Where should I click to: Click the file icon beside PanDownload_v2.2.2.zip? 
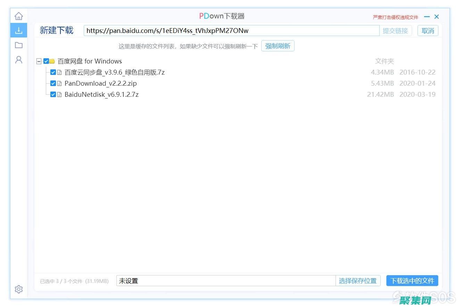click(x=60, y=83)
